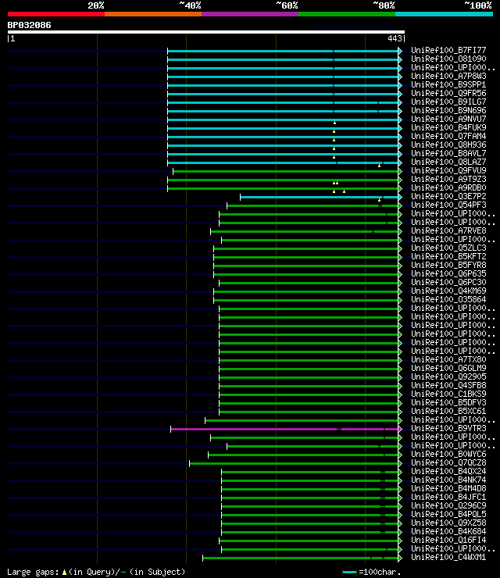The width and height of the screenshot is (500, 578).
Task: Select the UniRef100_B4NK74 label
Action: point(448,480)
